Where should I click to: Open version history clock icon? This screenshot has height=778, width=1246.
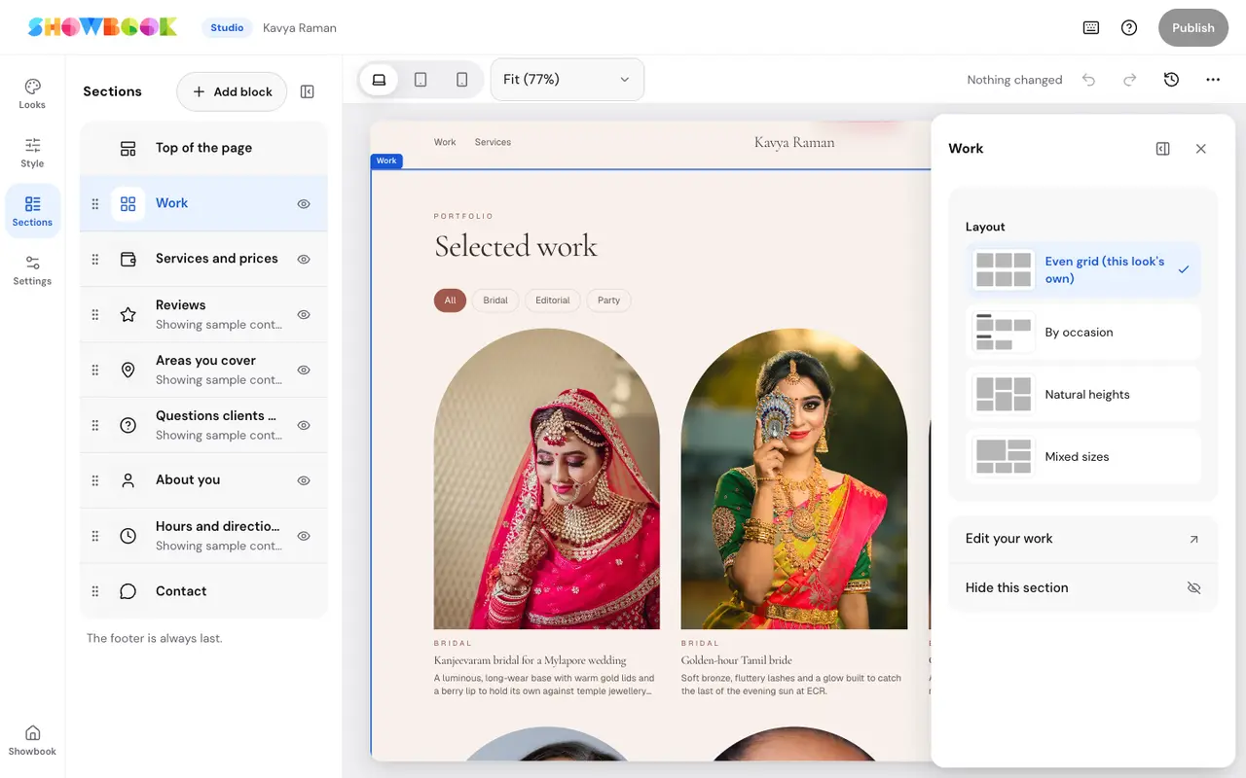tap(1171, 80)
